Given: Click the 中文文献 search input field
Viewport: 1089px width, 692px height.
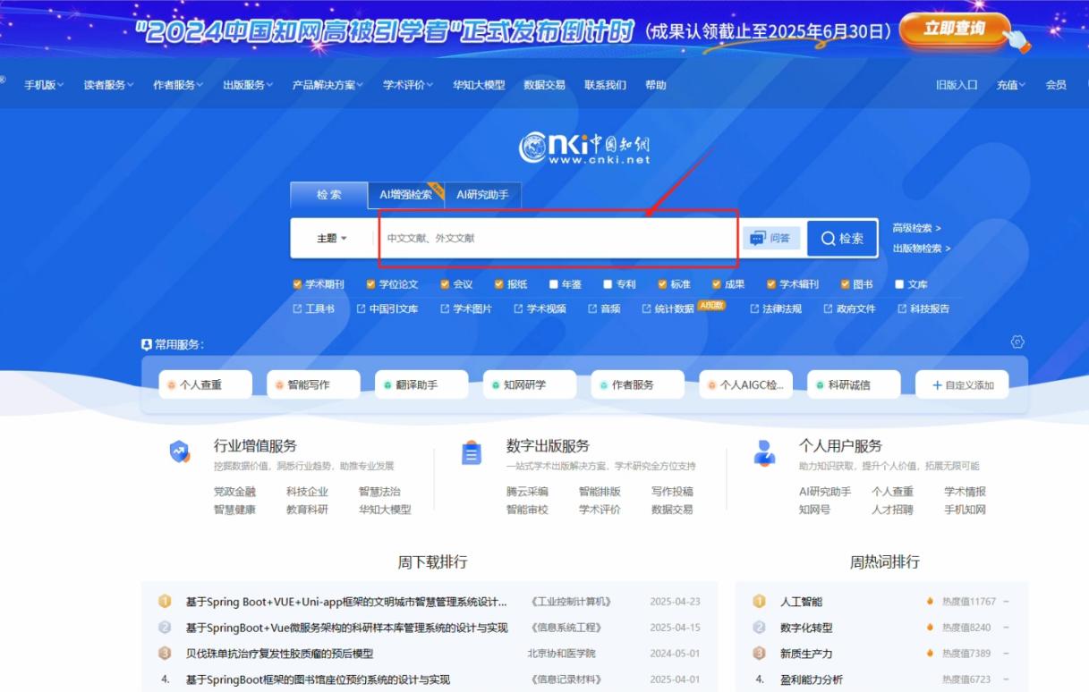Looking at the screenshot, I should pos(555,239).
